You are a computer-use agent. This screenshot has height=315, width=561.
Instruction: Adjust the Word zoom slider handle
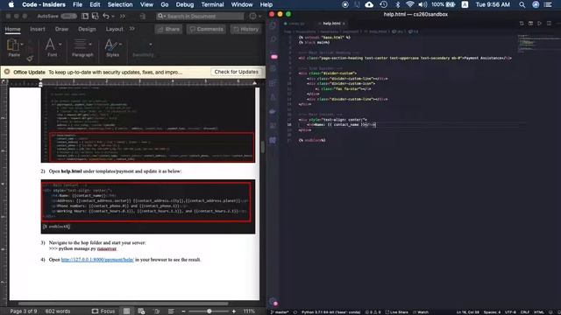coord(209,311)
